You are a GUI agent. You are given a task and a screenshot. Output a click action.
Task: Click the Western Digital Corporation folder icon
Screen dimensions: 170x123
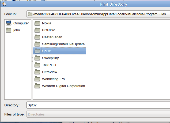coord(37,86)
